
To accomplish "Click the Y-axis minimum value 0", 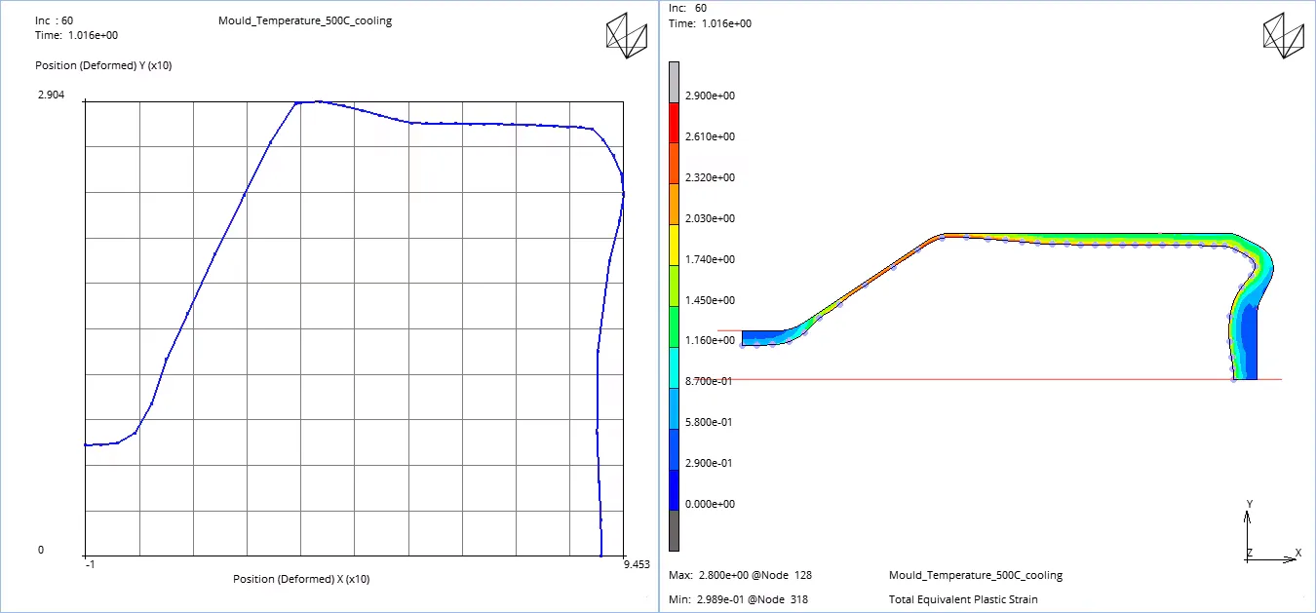I will click(x=41, y=551).
